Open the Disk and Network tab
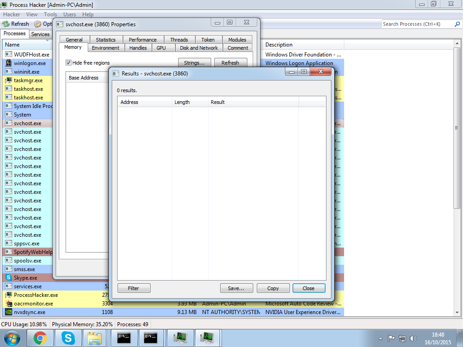This screenshot has height=347, width=463. pyautogui.click(x=198, y=48)
